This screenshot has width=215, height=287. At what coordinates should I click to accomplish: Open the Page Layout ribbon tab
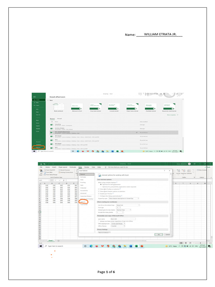63,167
